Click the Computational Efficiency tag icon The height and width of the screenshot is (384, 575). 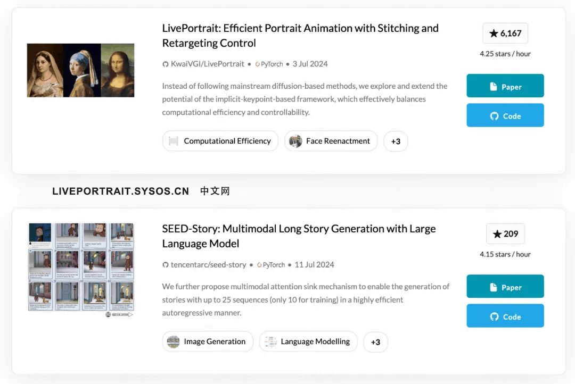point(174,141)
